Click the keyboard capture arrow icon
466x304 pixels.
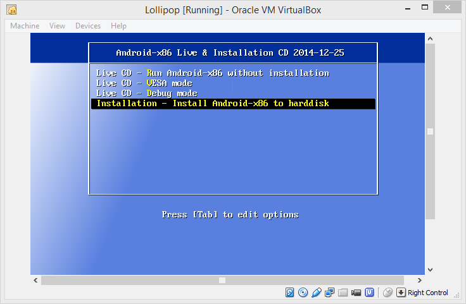[x=401, y=293]
